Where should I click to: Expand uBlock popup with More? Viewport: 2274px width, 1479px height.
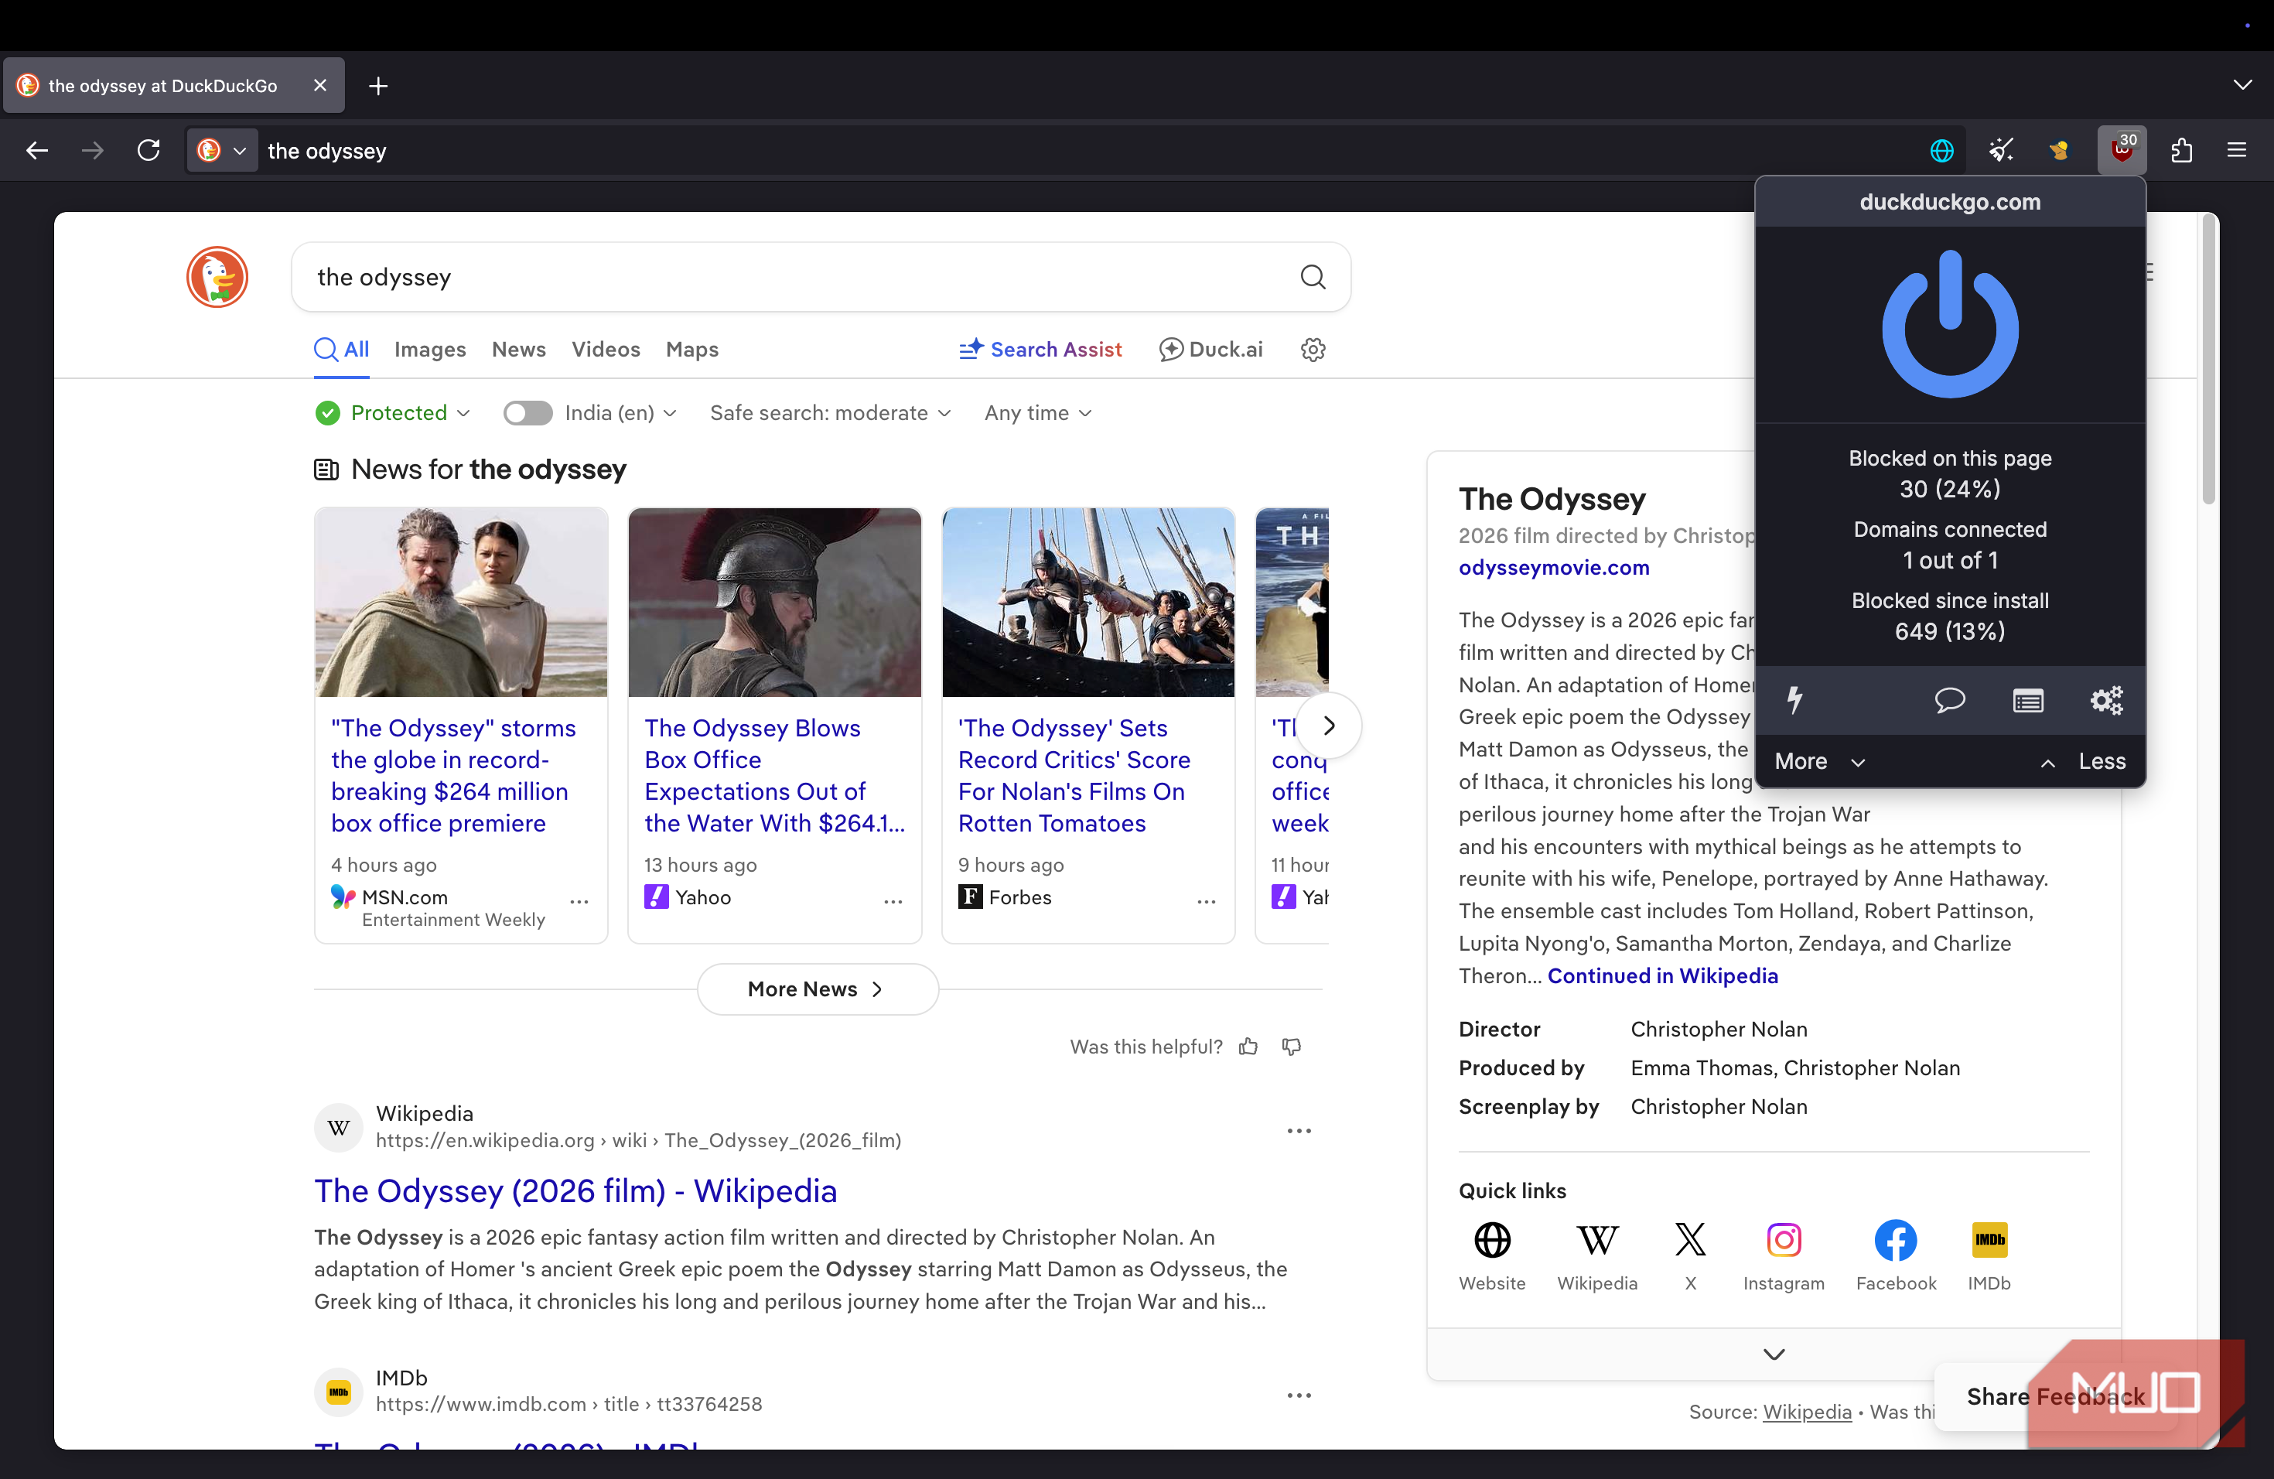pyautogui.click(x=1819, y=761)
